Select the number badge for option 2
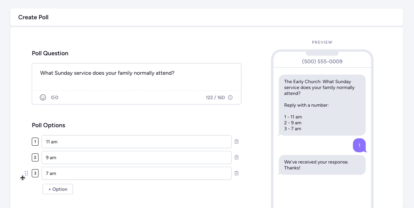Screen dimensions: 414x208 pyautogui.click(x=35, y=157)
